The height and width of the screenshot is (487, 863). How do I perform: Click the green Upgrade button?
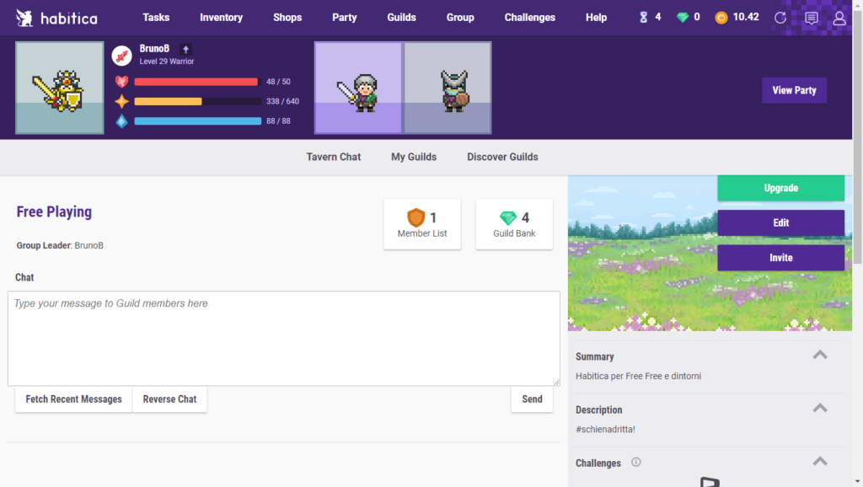pyautogui.click(x=780, y=188)
